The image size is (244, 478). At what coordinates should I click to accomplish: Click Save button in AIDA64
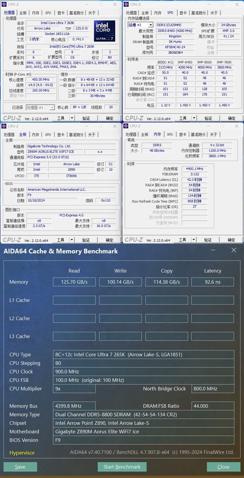click(x=20, y=467)
